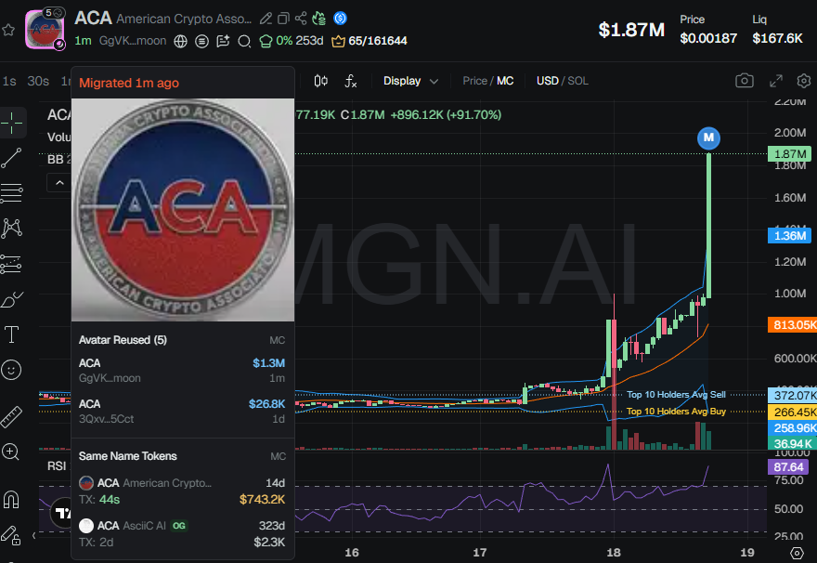Click the $167.6K liquidity value
This screenshot has width=817, height=563.
(x=777, y=38)
